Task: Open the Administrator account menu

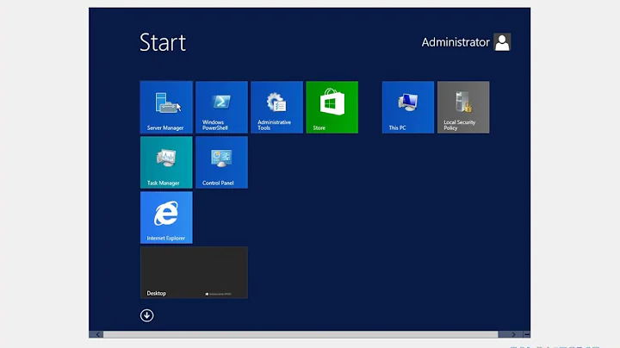Action: pyautogui.click(x=466, y=42)
